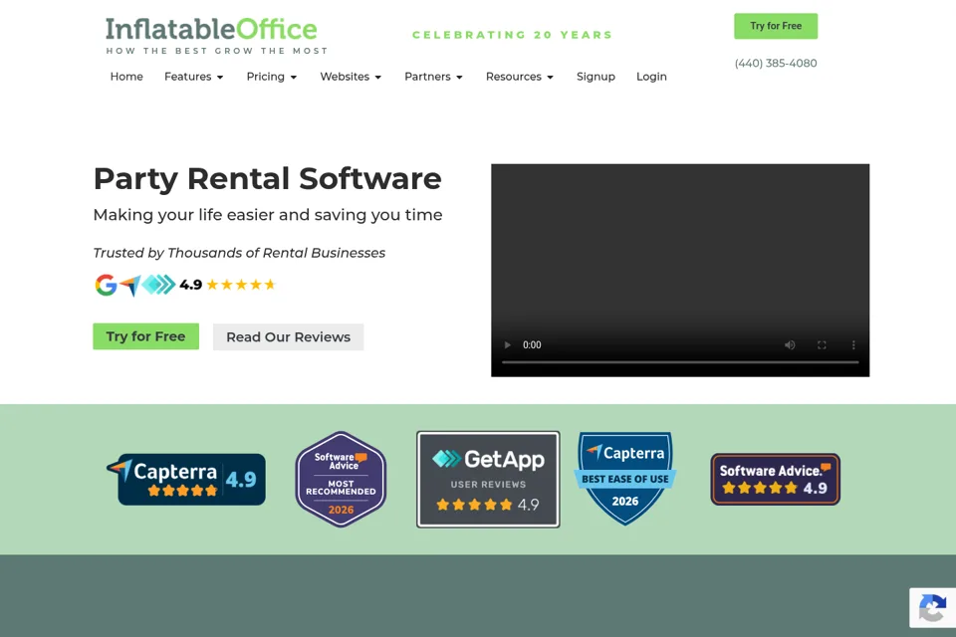
Task: Expand the Resources dropdown menu
Action: [x=520, y=77]
